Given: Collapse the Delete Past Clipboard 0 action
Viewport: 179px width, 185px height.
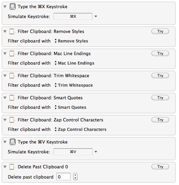Looking at the screenshot, I should click(x=5, y=167).
